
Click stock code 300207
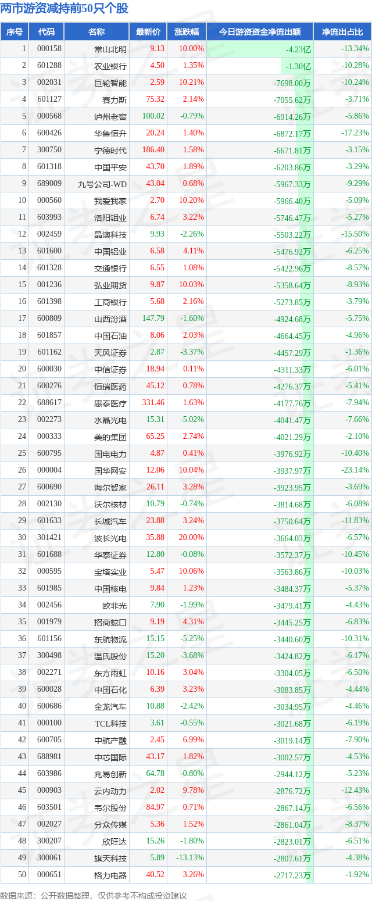click(x=49, y=841)
